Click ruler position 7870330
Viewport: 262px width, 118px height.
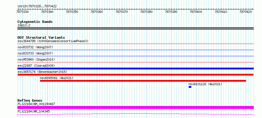pos(23,12)
